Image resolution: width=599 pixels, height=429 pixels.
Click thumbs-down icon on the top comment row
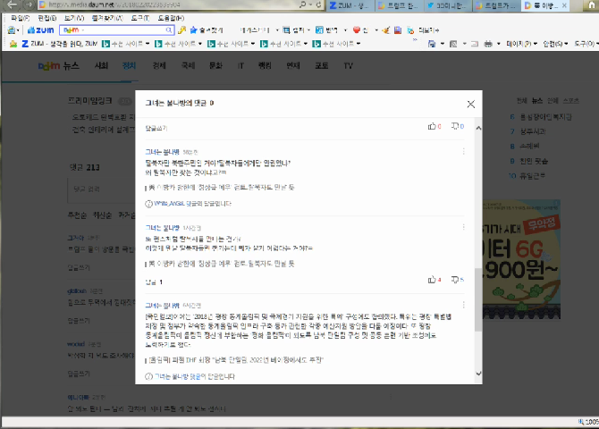(456, 126)
